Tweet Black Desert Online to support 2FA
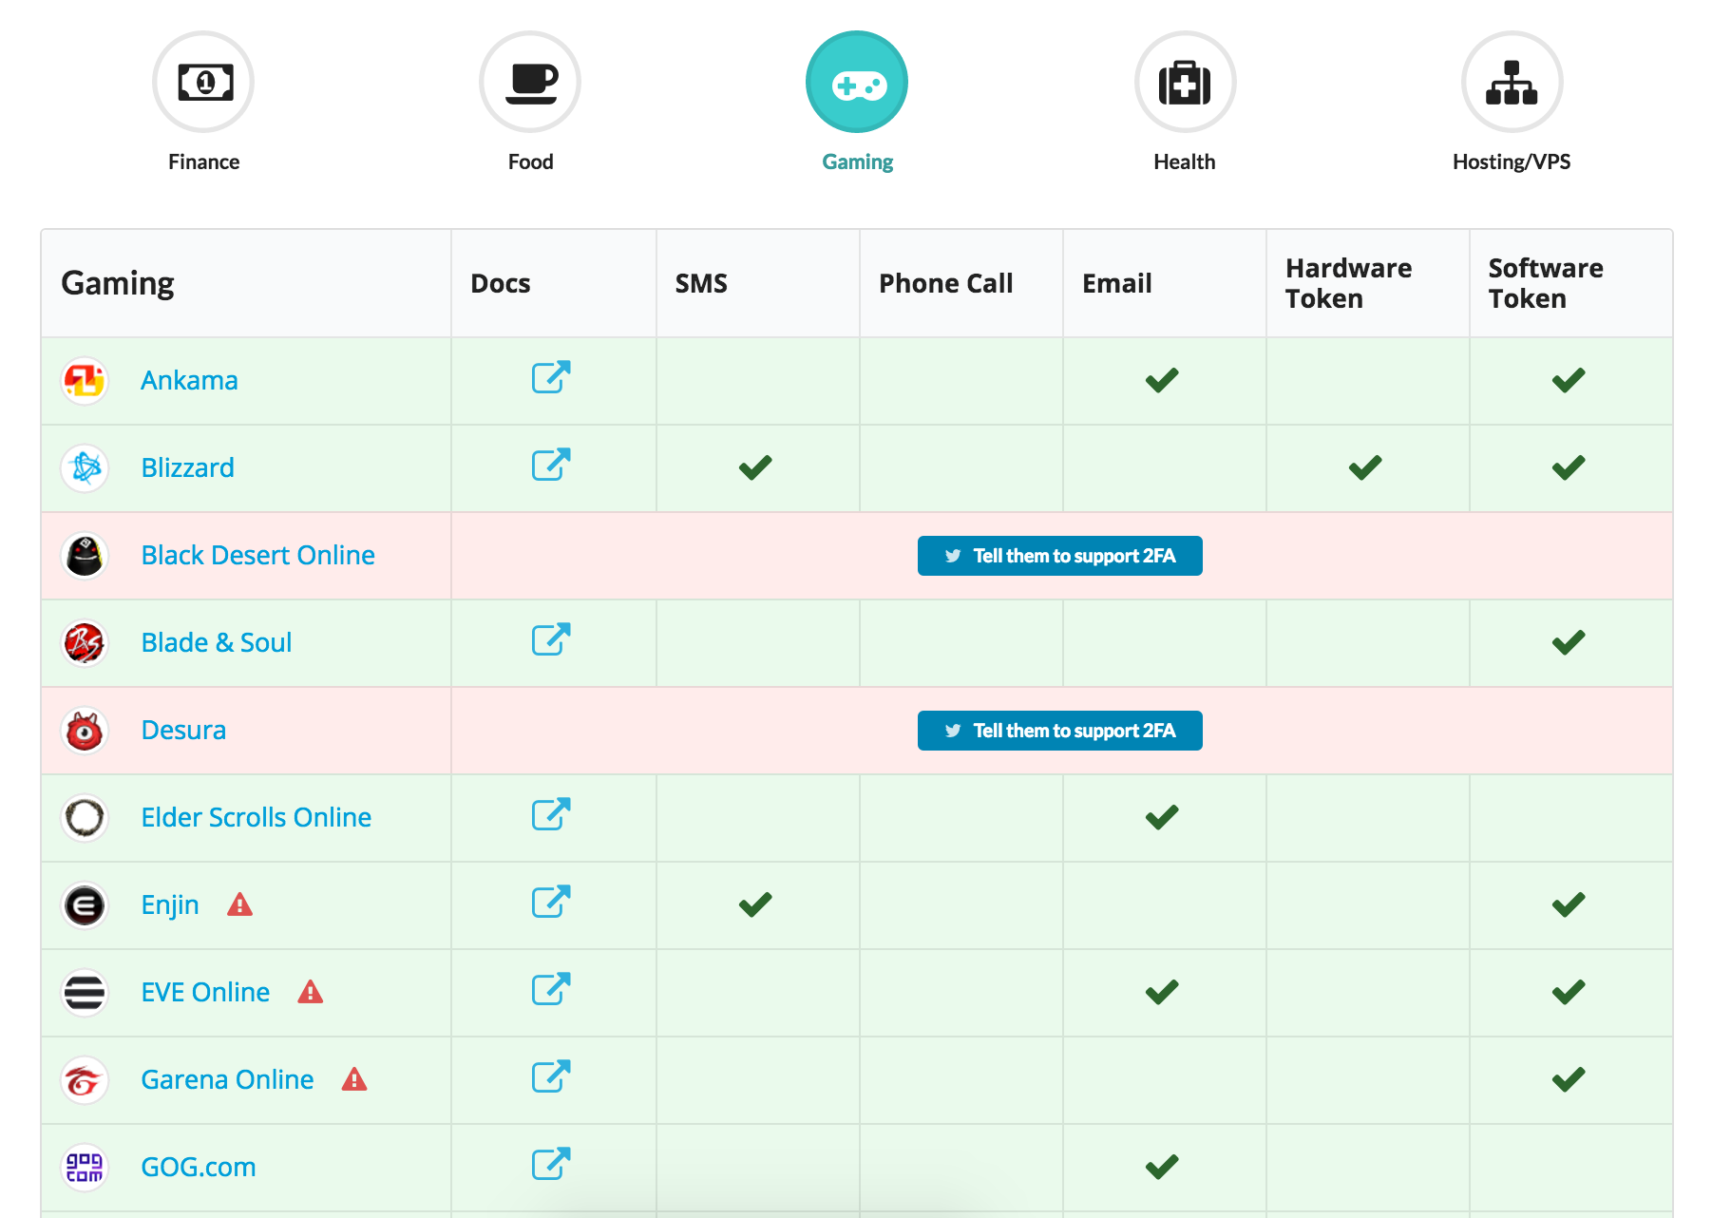 (x=1060, y=556)
